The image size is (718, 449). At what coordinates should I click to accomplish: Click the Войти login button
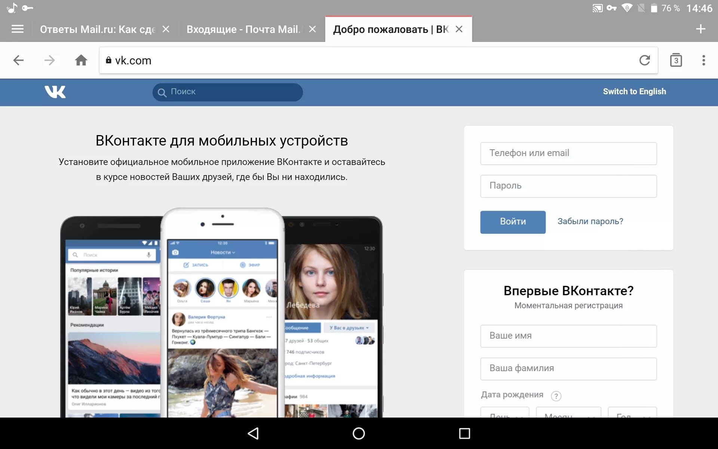[x=513, y=222]
